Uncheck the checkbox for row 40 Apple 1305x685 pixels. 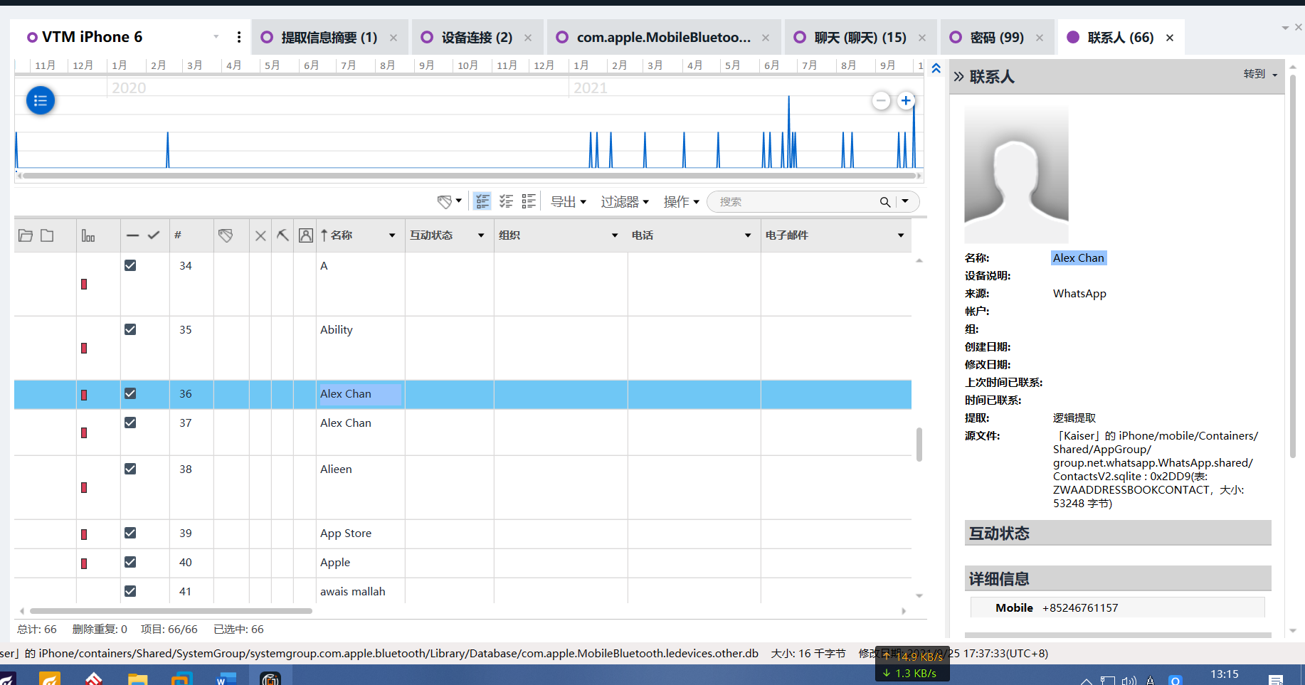pos(130,562)
